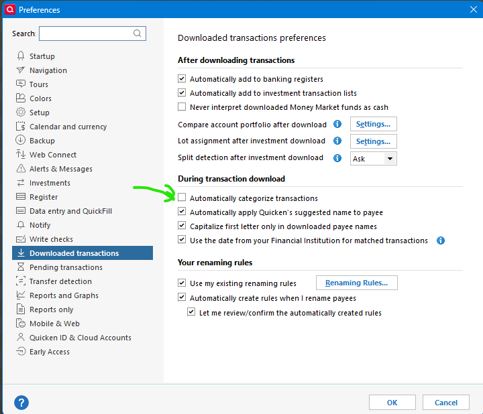Close the Preferences window
The image size is (483, 414).
[474, 9]
